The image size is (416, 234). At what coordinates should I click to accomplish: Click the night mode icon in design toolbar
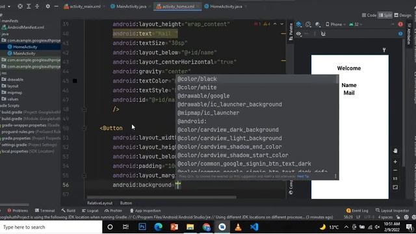tap(318, 25)
